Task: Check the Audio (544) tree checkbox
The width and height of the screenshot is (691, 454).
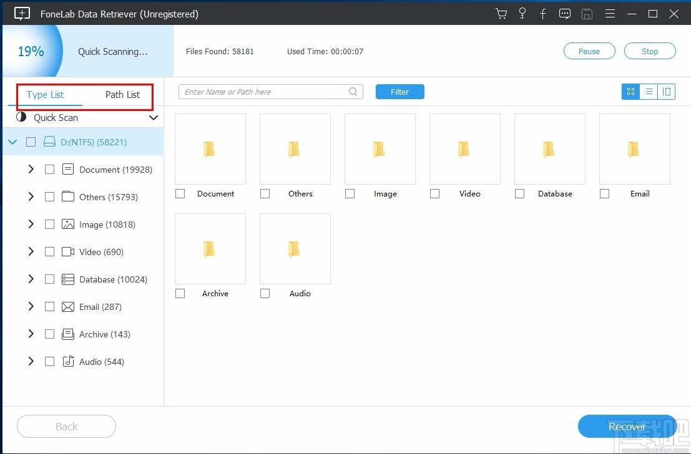Action: pos(49,361)
